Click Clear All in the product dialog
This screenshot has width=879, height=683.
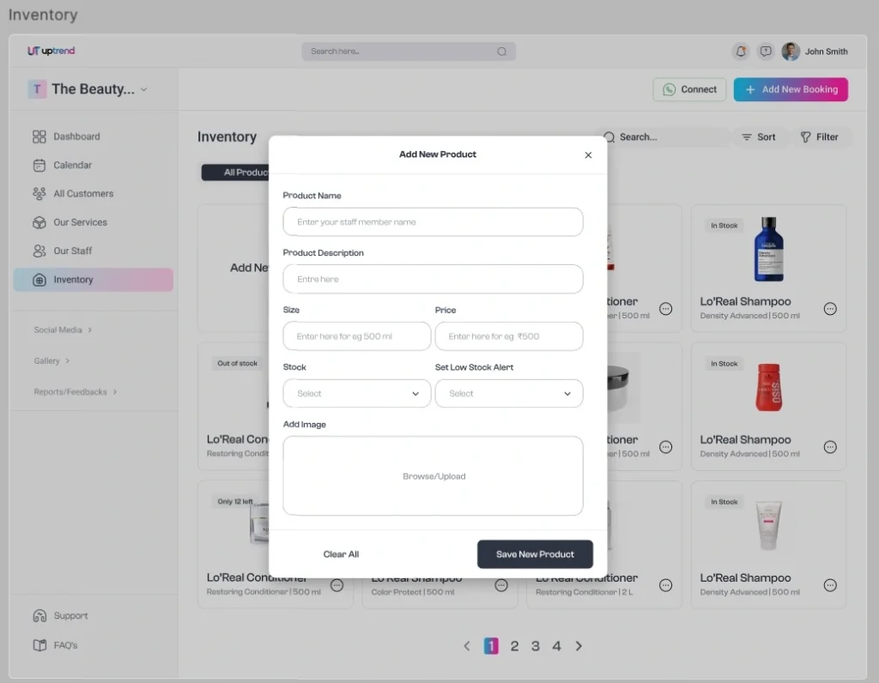coord(341,554)
